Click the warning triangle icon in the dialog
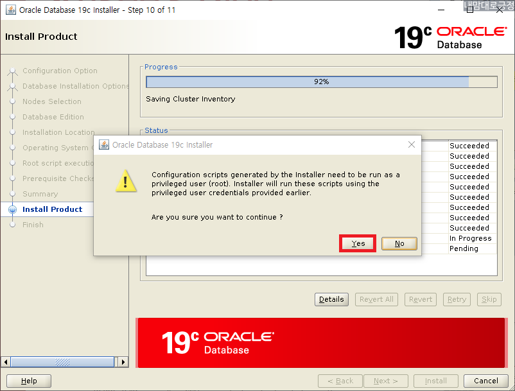 point(126,181)
